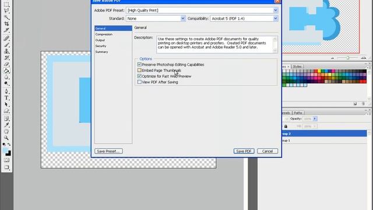Reset to default foreground and background colors

point(4,144)
